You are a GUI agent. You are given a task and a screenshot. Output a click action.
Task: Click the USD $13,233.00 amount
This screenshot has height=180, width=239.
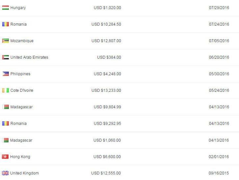pos(106,90)
